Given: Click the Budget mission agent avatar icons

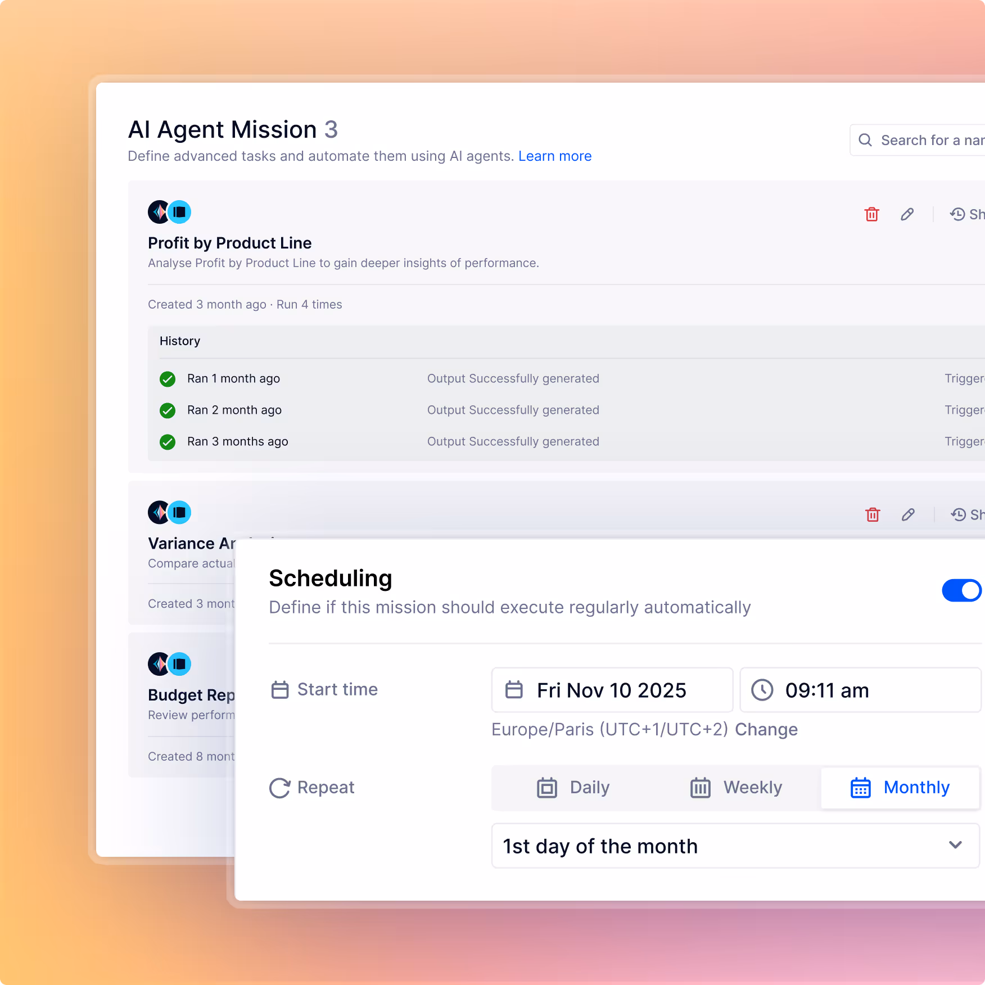Looking at the screenshot, I should (x=170, y=664).
